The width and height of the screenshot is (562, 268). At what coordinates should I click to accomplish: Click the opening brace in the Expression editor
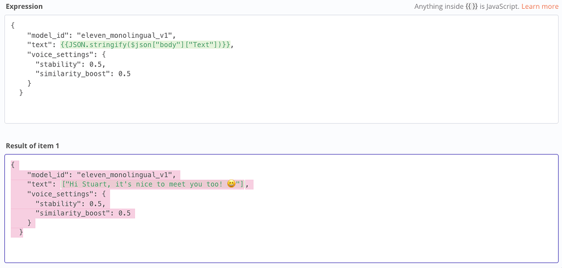point(13,25)
